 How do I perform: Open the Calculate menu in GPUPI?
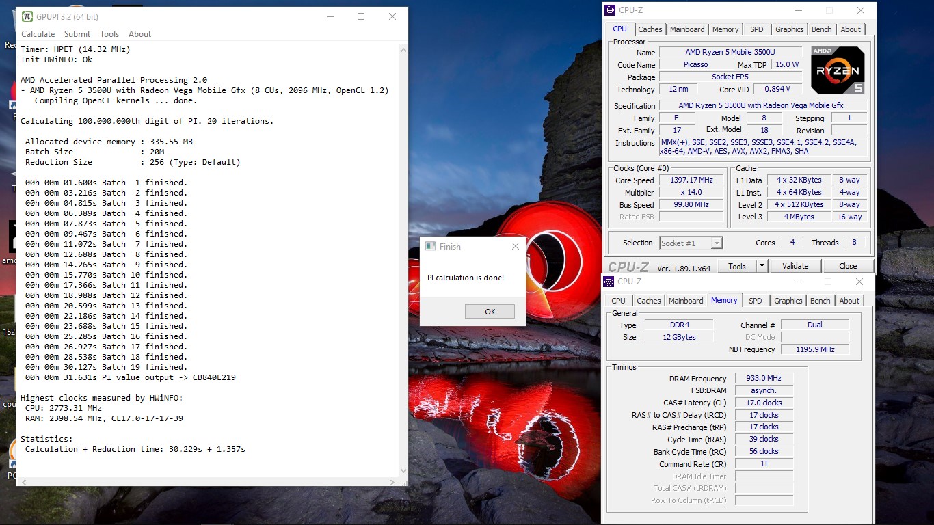click(38, 34)
